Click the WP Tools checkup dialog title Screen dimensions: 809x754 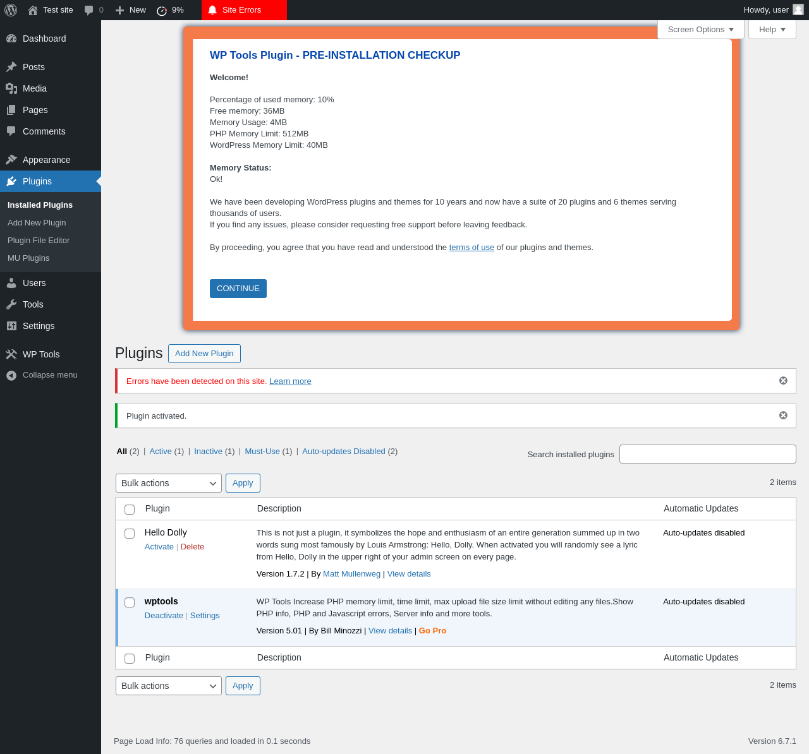click(x=335, y=56)
